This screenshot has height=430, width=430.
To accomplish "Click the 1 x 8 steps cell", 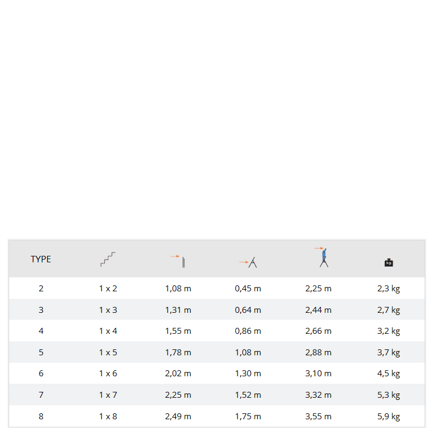I will pos(108,416).
